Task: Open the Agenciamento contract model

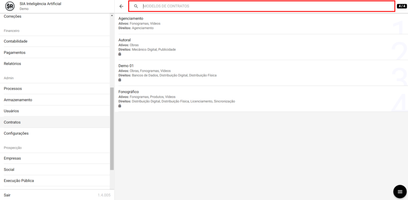Action: click(131, 18)
